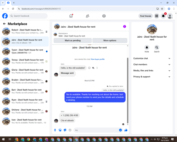The image size is (177, 142).
Task: Open Teresa conversation
Action: pos(25,61)
